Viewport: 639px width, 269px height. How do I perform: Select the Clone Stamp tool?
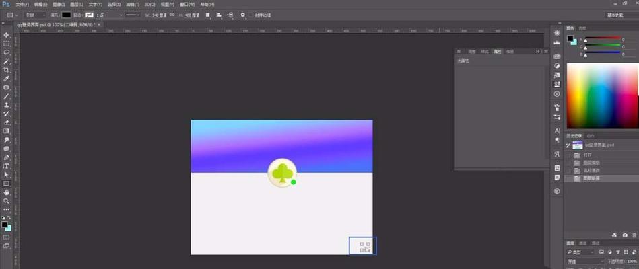tap(6, 105)
